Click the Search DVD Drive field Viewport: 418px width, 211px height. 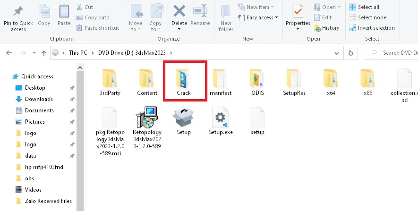(x=391, y=53)
